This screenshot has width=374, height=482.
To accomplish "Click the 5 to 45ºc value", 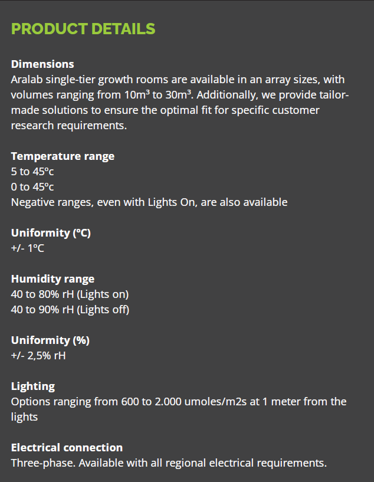I will pyautogui.click(x=32, y=172).
